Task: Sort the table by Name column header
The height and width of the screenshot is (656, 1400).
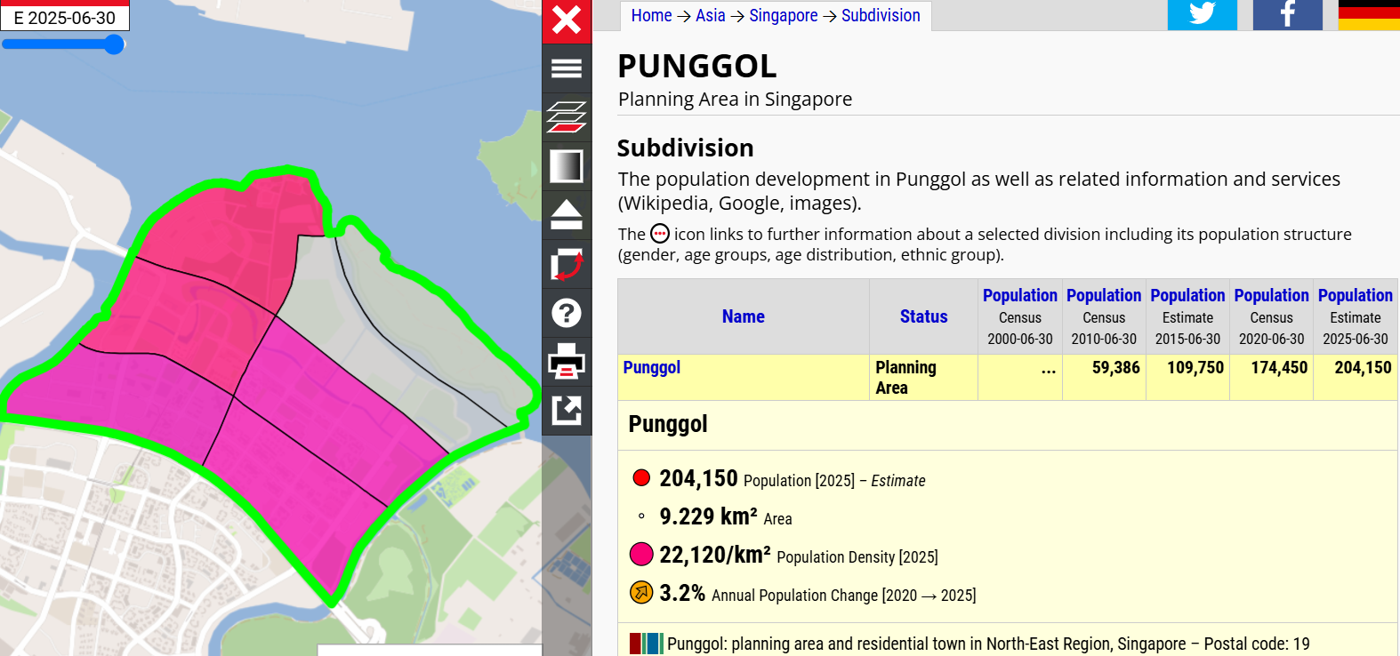Action: pyautogui.click(x=743, y=316)
